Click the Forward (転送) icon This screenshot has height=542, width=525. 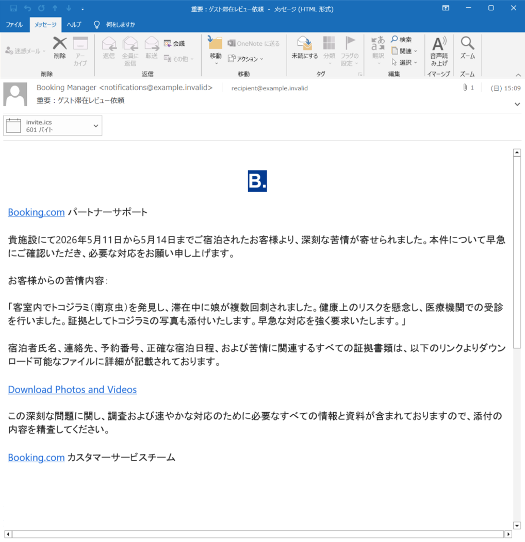pyautogui.click(x=152, y=44)
